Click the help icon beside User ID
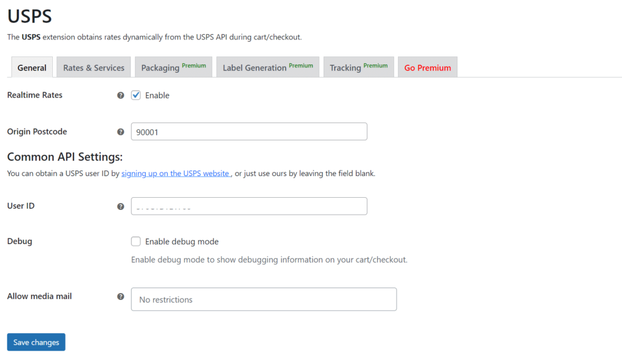622x358 pixels. (x=120, y=206)
